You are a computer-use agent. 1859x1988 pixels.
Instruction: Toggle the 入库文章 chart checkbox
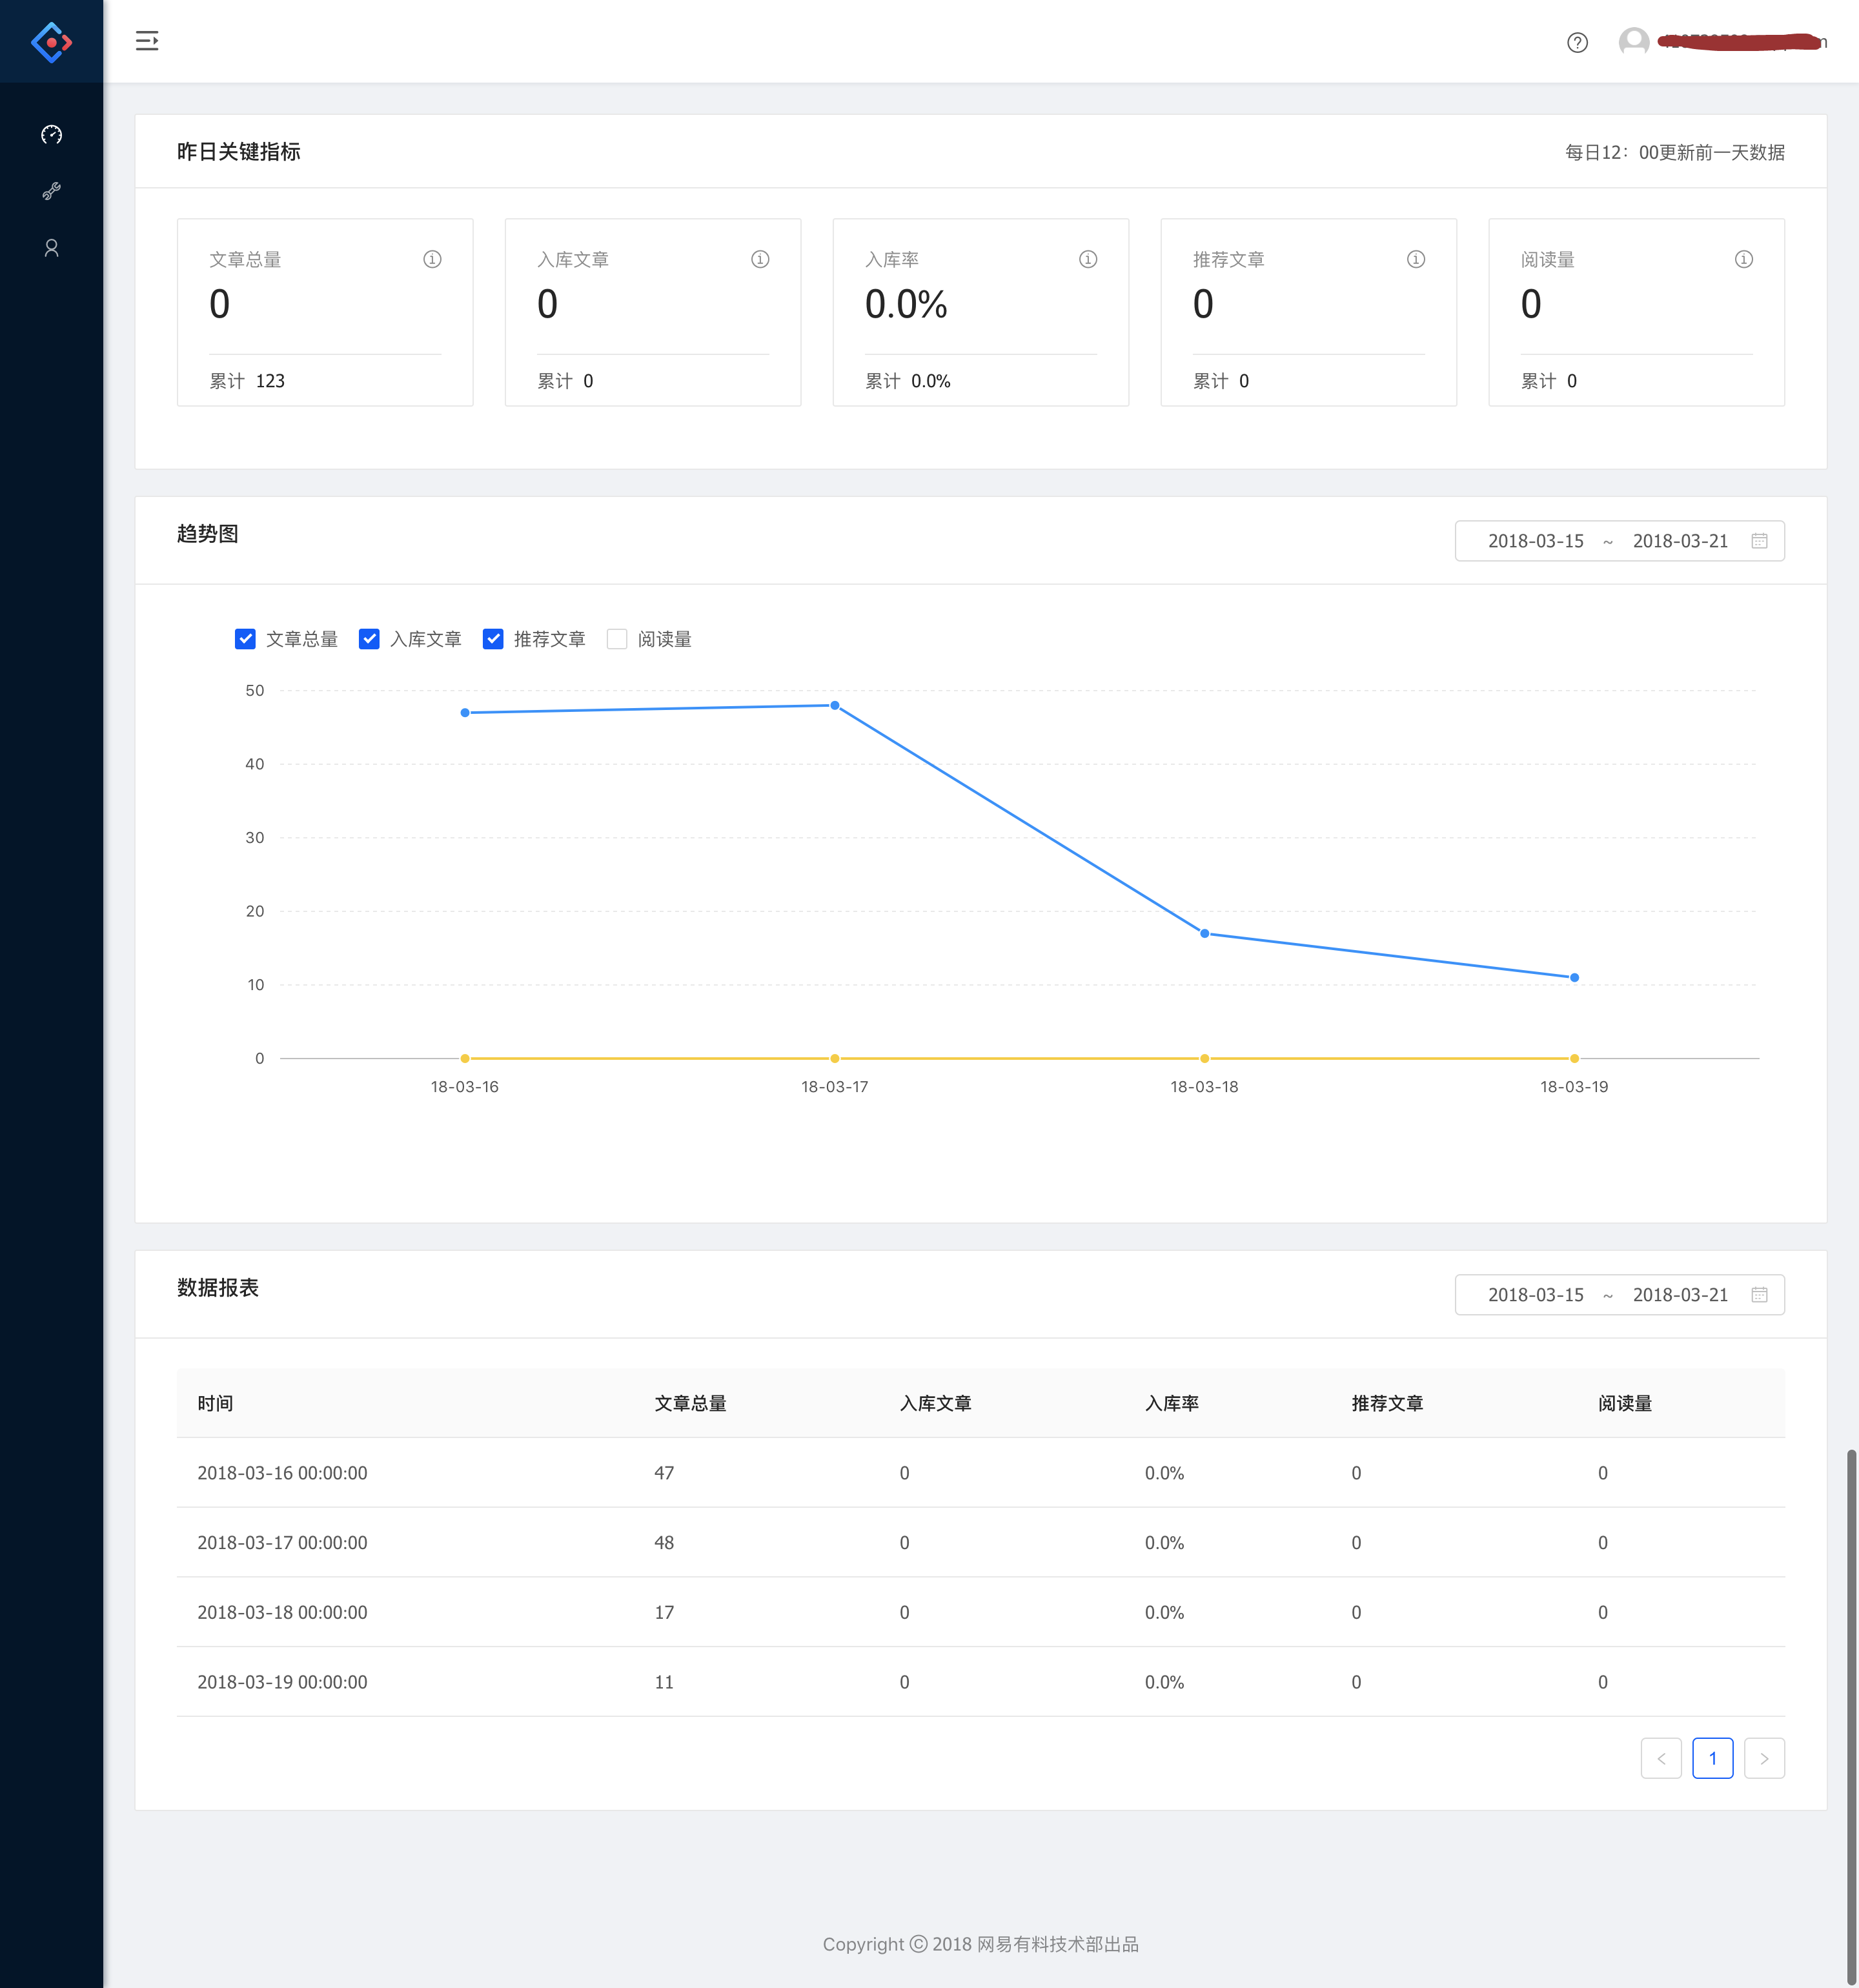pos(369,639)
